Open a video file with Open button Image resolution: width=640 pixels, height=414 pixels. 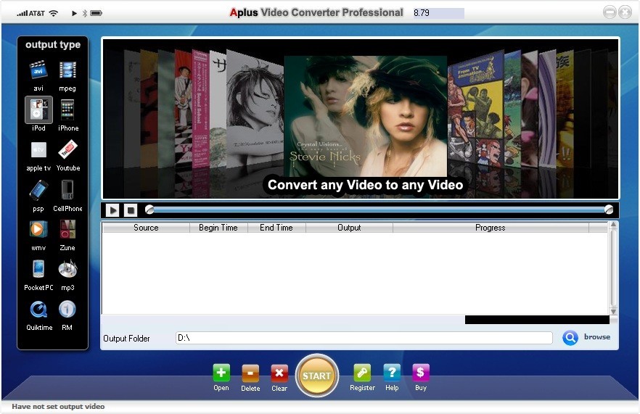pyautogui.click(x=221, y=373)
